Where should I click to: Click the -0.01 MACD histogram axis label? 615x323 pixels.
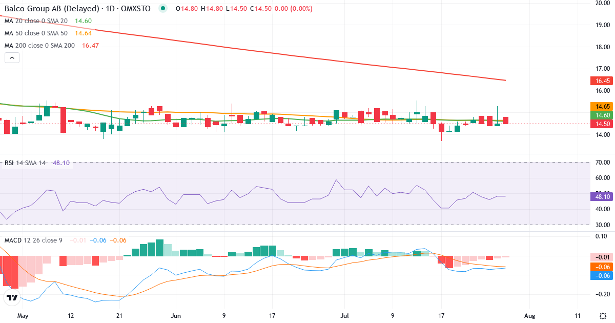pos(601,257)
